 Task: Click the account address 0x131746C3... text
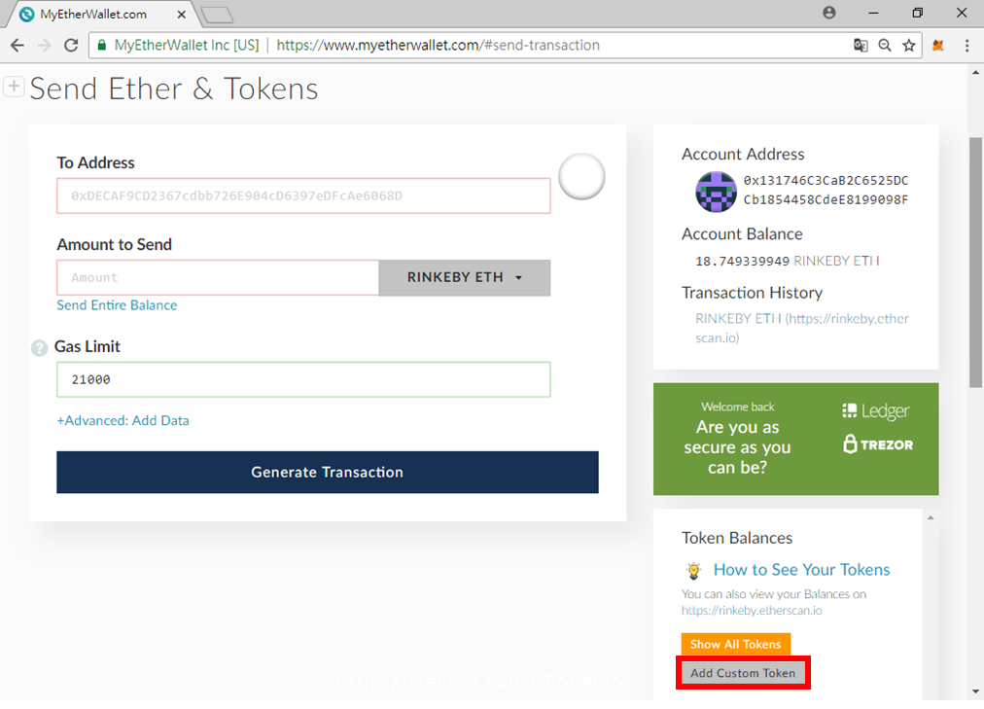tap(826, 190)
